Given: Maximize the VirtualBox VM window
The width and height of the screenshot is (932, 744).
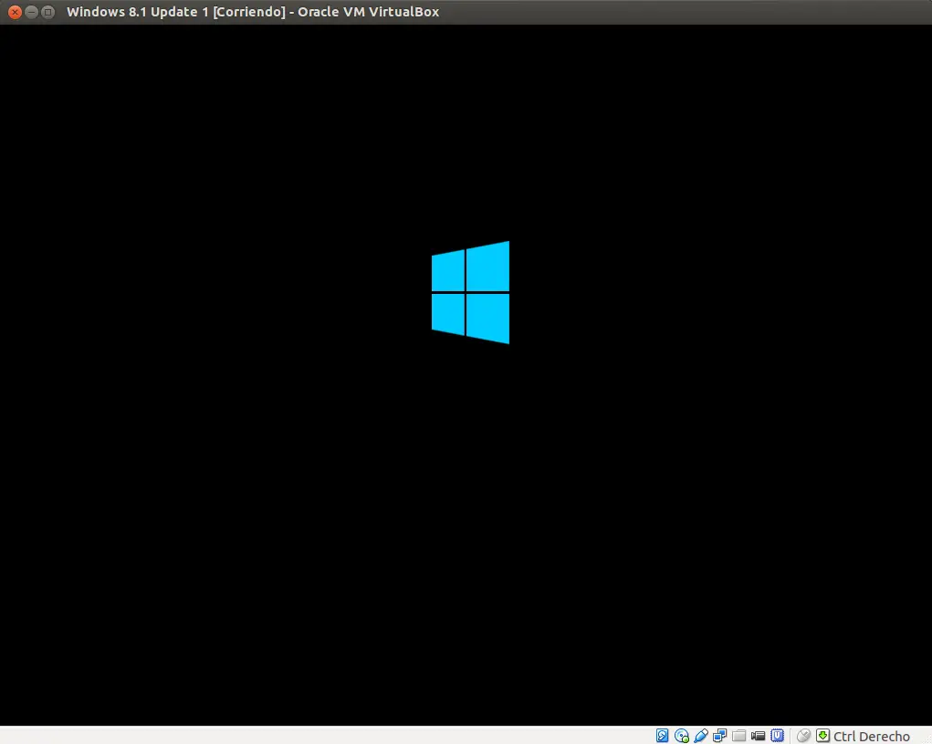Looking at the screenshot, I should [x=48, y=12].
